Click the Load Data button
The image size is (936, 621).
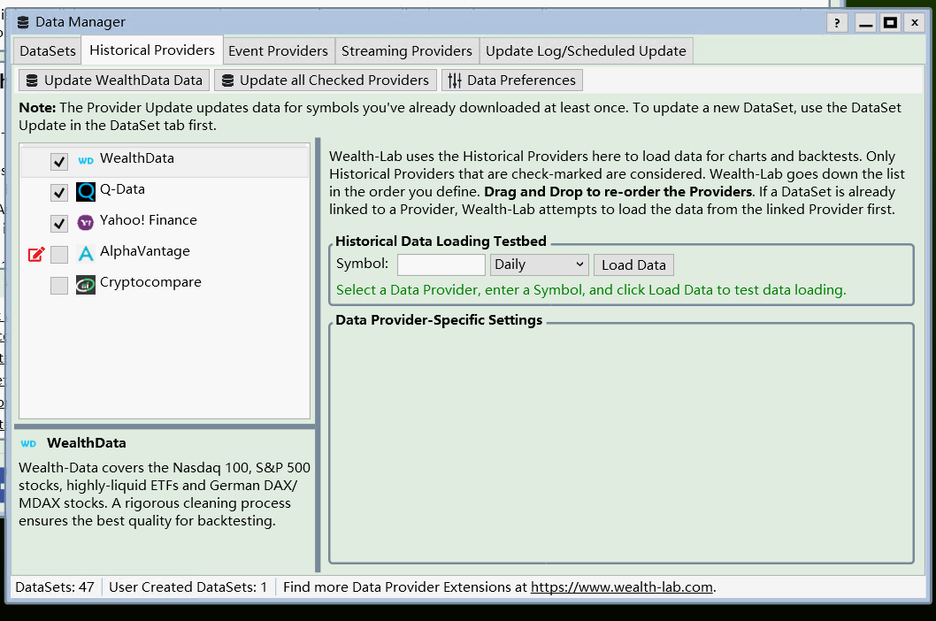pyautogui.click(x=633, y=264)
